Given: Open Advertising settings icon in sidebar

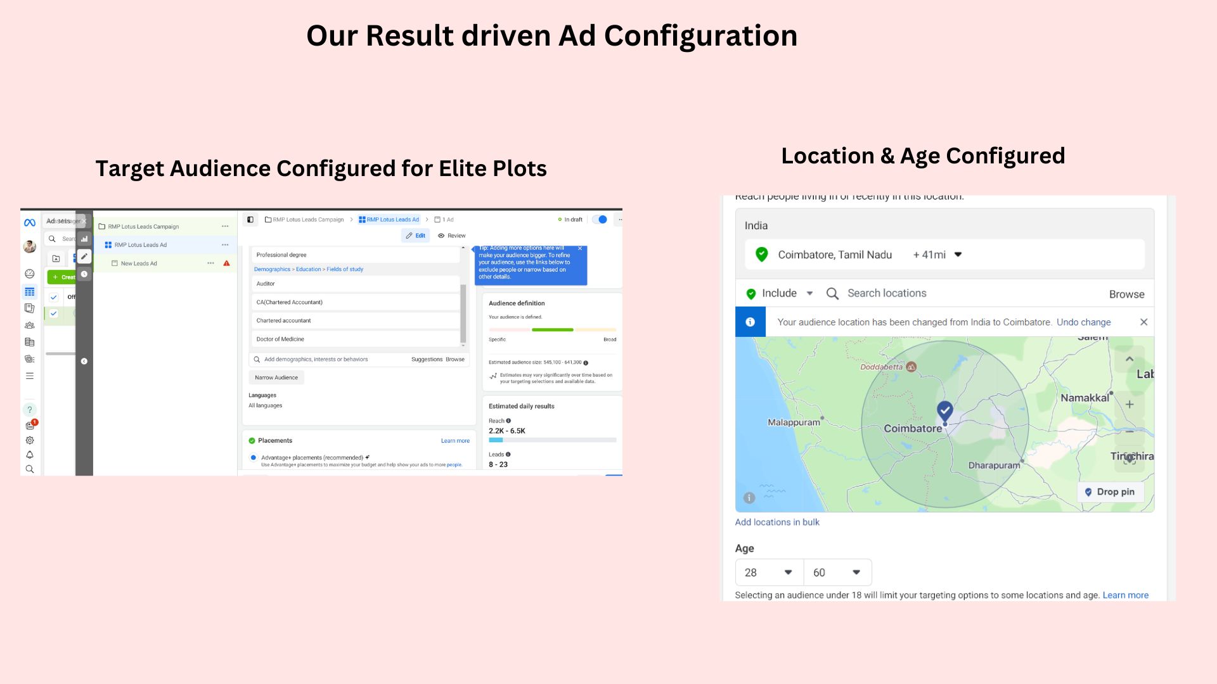Looking at the screenshot, I should [x=30, y=359].
